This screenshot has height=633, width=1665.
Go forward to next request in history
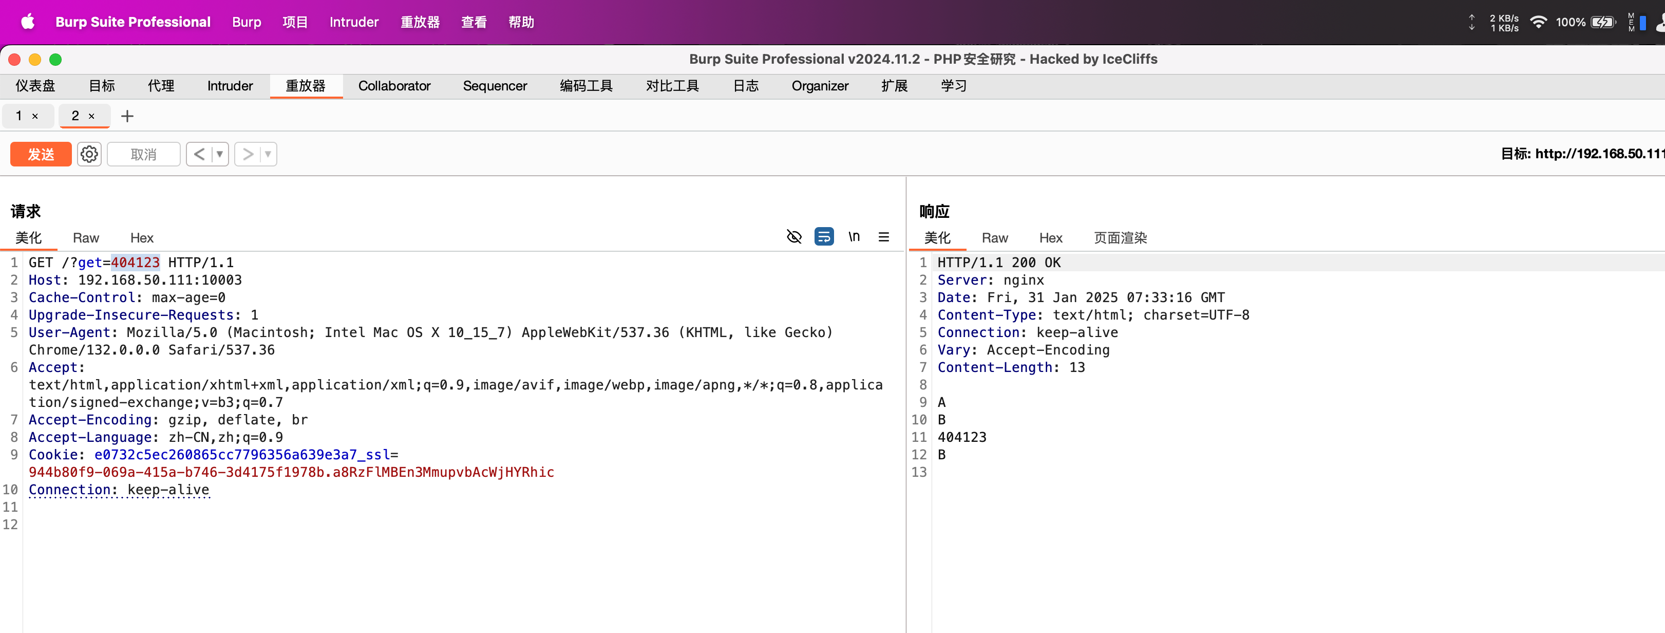click(248, 155)
